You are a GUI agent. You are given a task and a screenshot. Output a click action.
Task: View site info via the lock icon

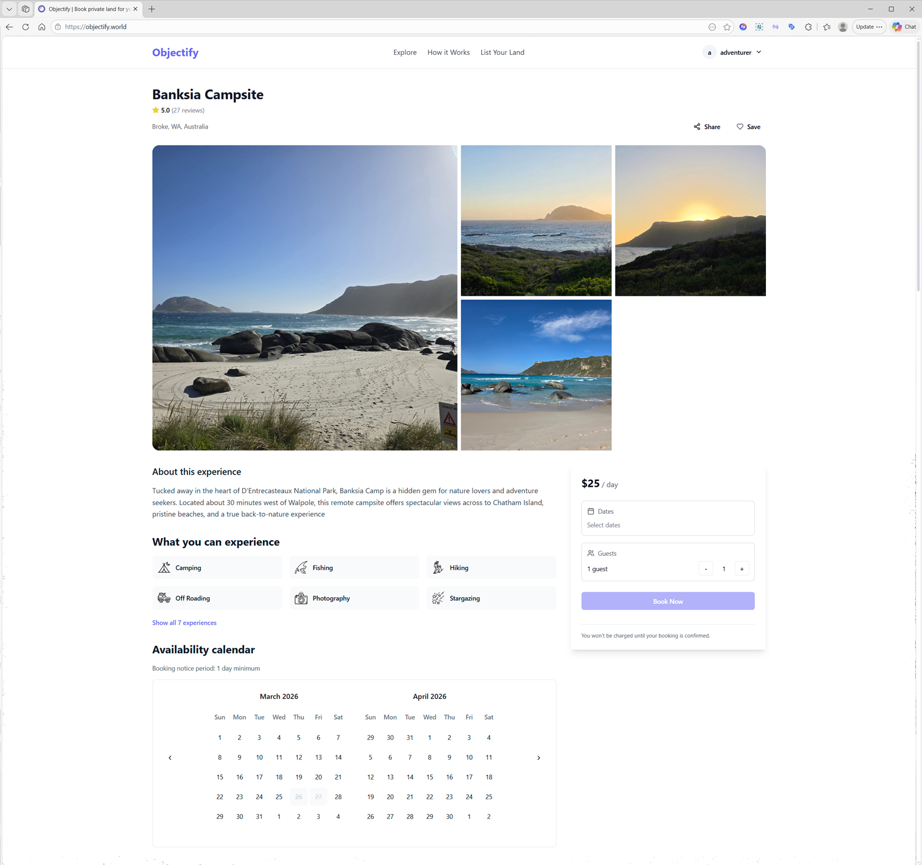(58, 27)
